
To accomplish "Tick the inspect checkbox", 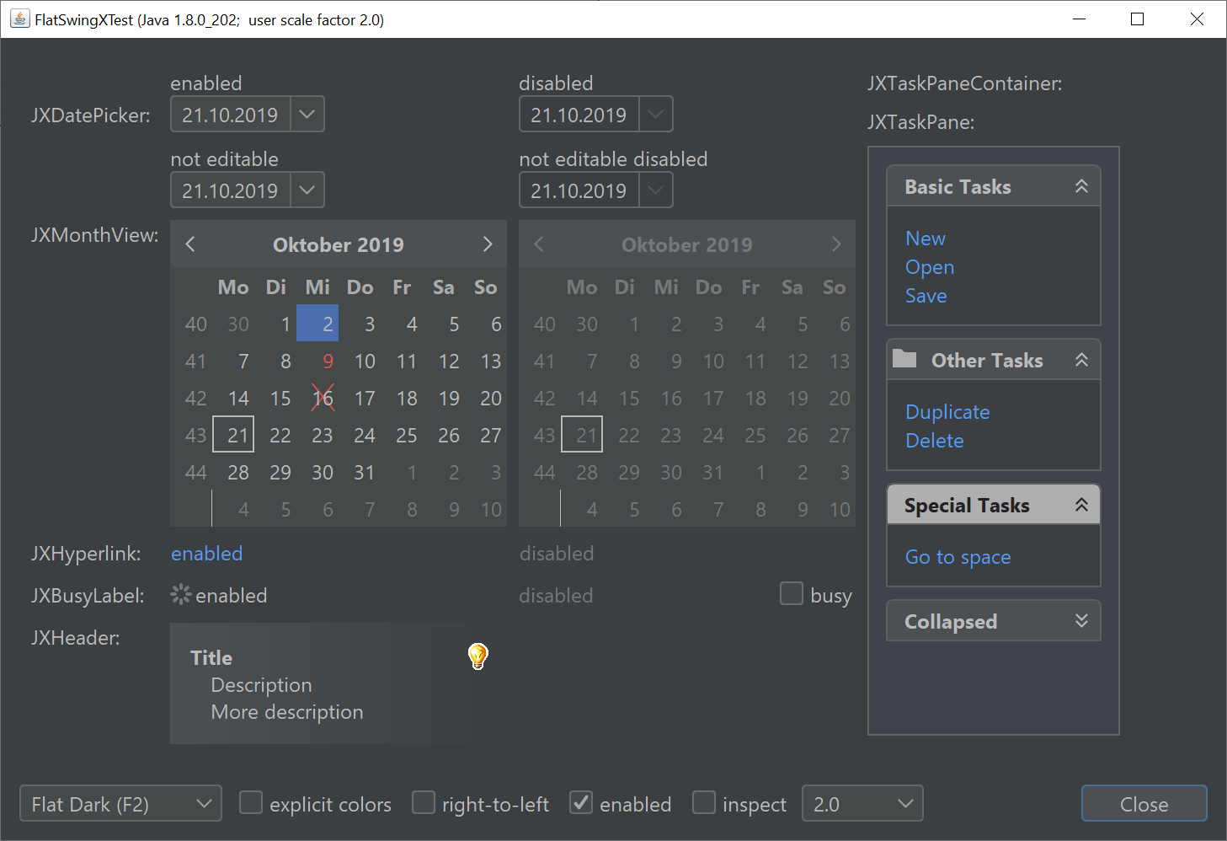I will [704, 803].
